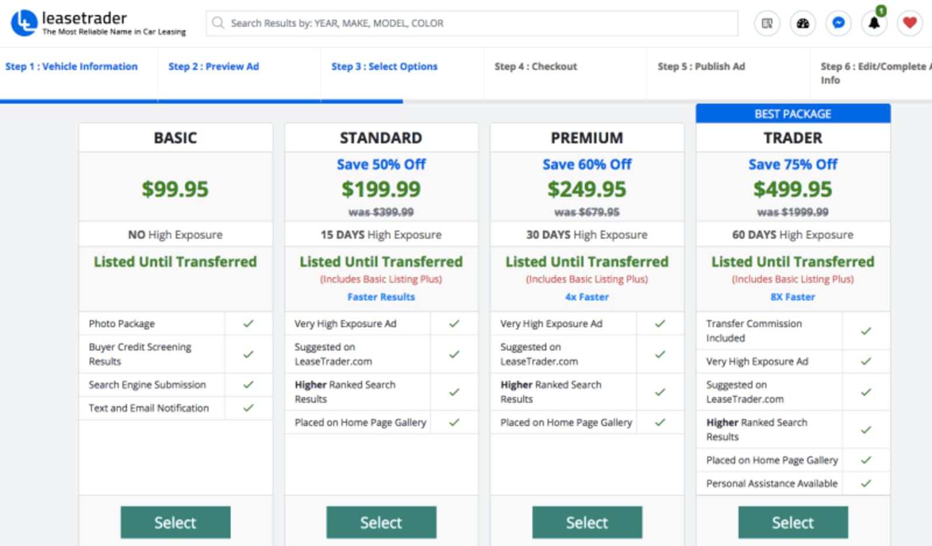The height and width of the screenshot is (546, 932).
Task: Click Save 50% Off text
Action: [x=381, y=165]
